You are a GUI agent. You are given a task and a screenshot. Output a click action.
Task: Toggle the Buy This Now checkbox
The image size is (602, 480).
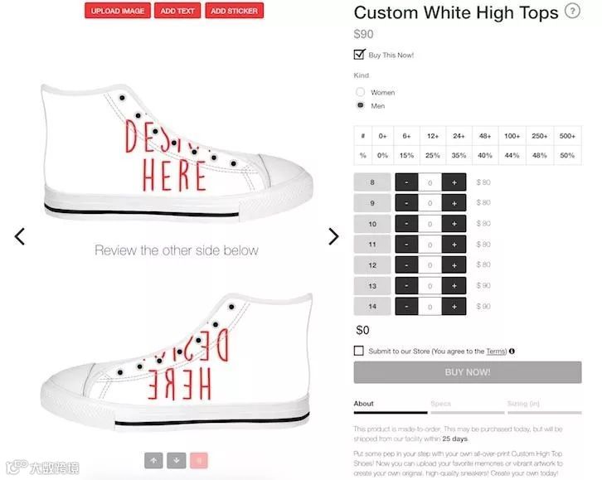point(359,55)
